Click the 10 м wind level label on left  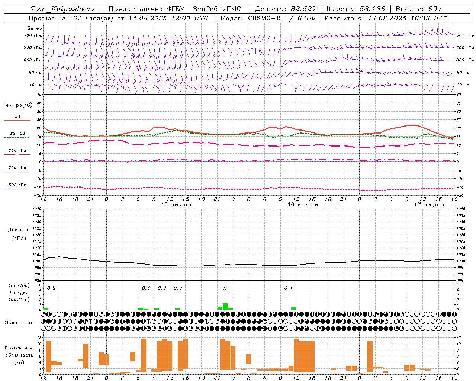tap(35, 85)
